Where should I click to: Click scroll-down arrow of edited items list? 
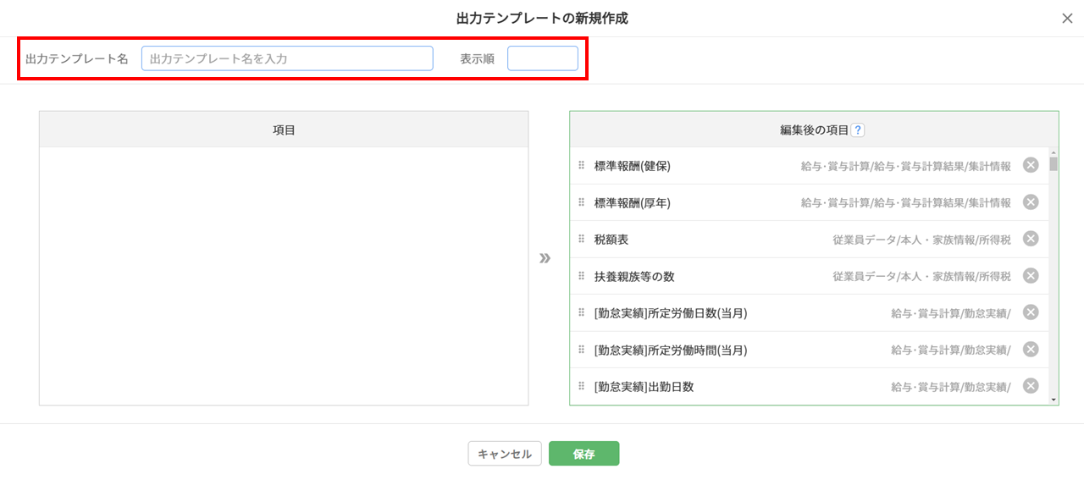coord(1054,399)
